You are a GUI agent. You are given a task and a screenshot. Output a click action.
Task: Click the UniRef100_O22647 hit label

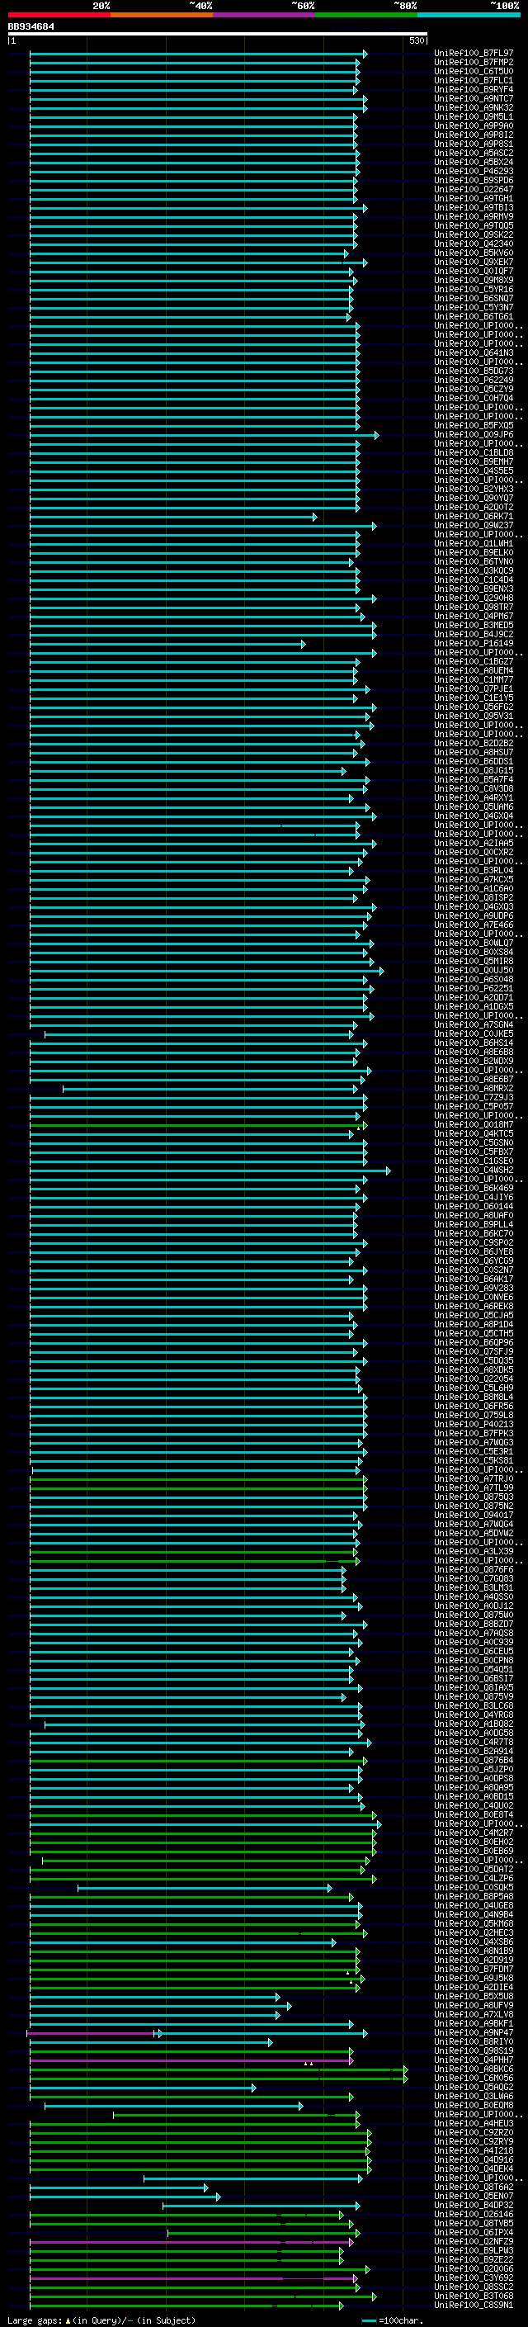coord(474,190)
